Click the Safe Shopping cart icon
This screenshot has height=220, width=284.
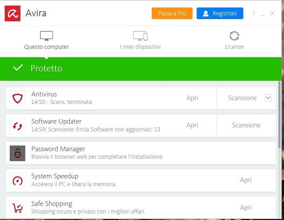click(x=18, y=208)
